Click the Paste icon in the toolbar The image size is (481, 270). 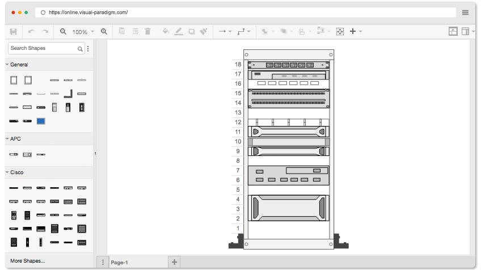point(135,31)
